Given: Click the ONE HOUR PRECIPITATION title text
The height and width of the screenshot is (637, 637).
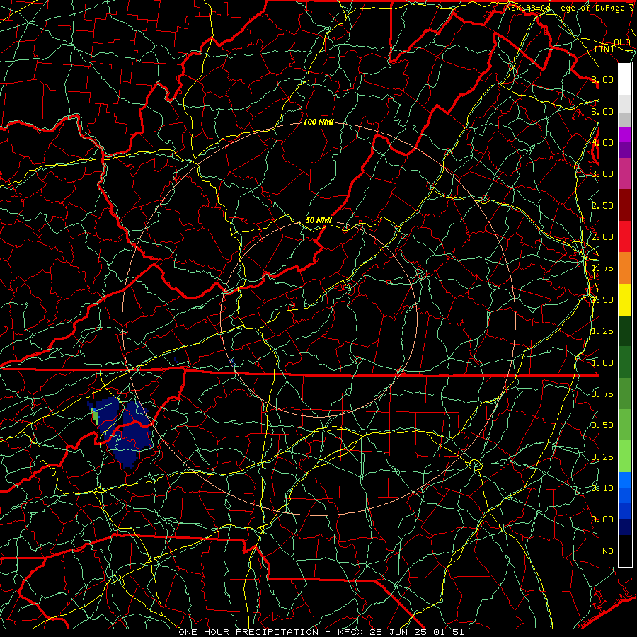Looking at the screenshot, I should click(x=248, y=632).
